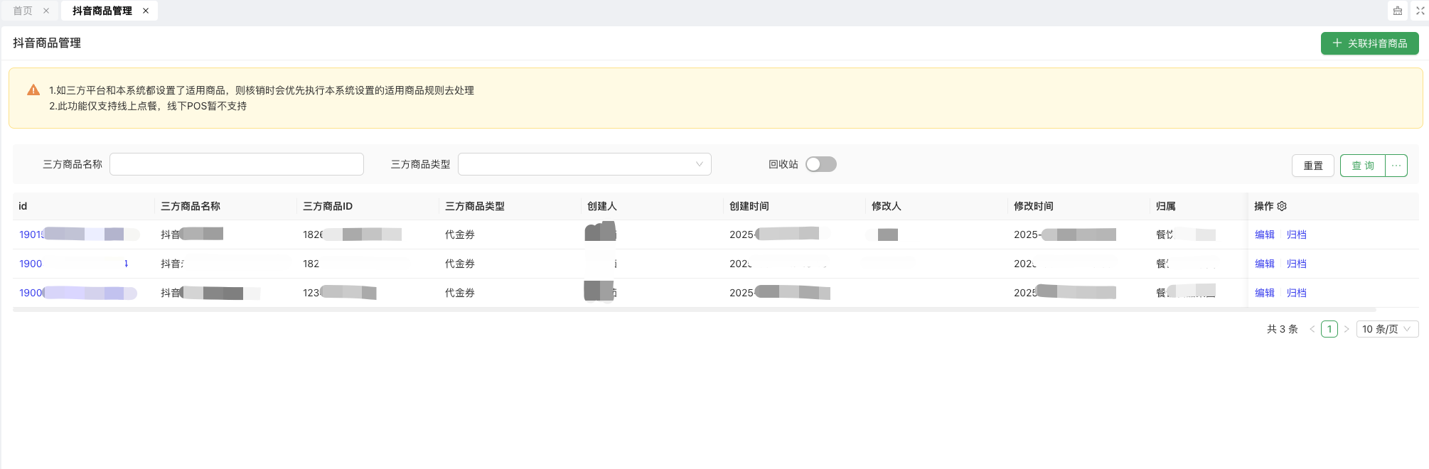
Task: Click the 三方商品ID column header
Action: (328, 206)
